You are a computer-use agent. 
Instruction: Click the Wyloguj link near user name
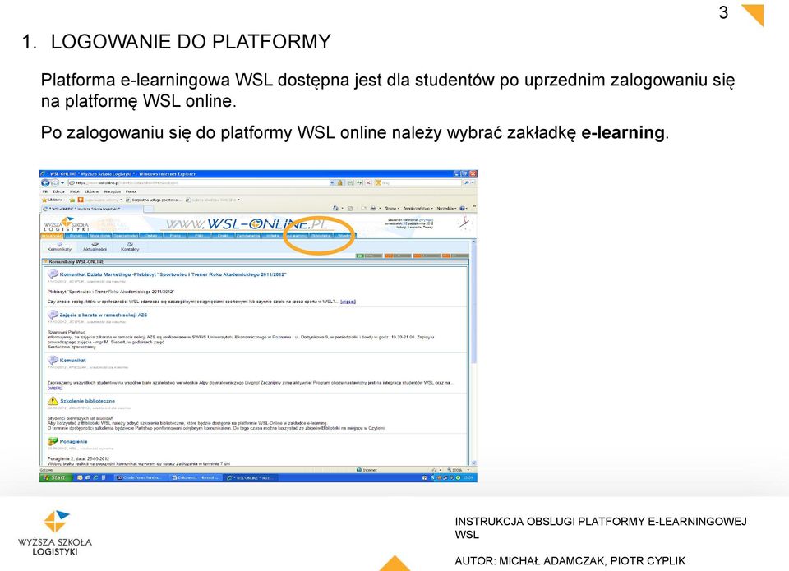click(x=426, y=220)
